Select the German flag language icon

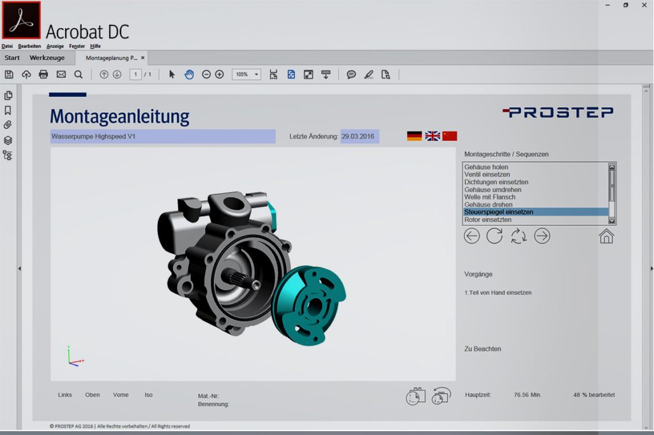(414, 135)
